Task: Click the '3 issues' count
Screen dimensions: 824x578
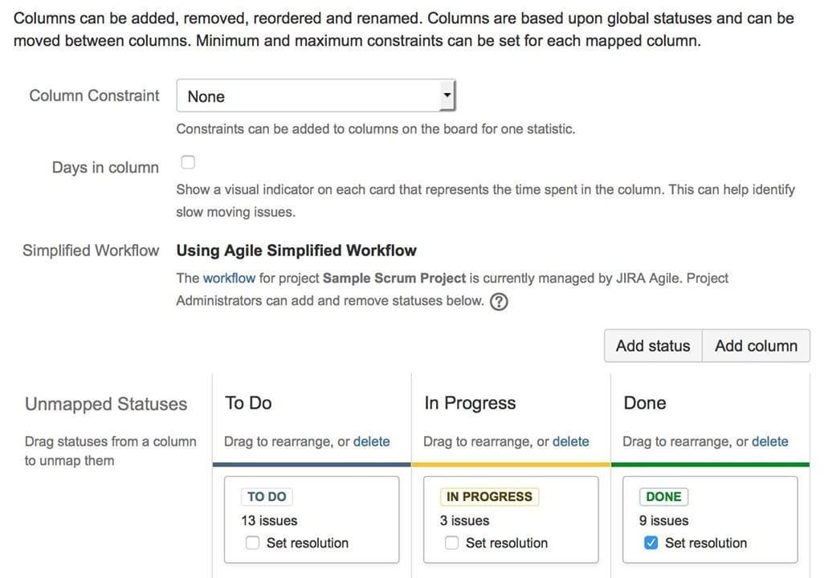Action: [x=464, y=521]
